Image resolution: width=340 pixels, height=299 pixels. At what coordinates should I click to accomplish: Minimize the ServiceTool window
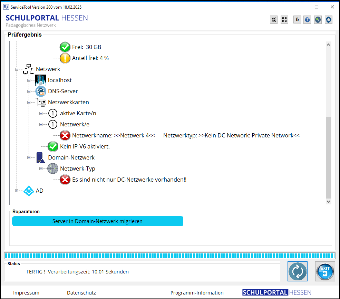coord(301,7)
